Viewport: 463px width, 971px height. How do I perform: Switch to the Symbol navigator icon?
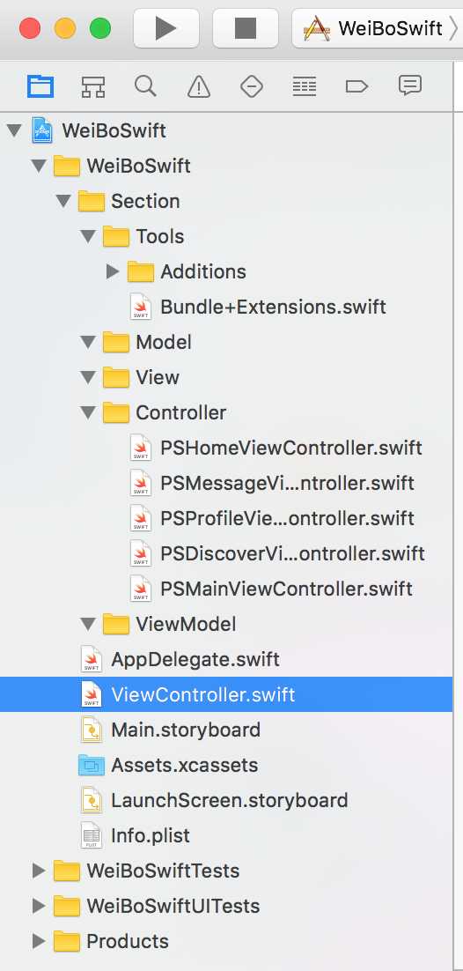(92, 86)
